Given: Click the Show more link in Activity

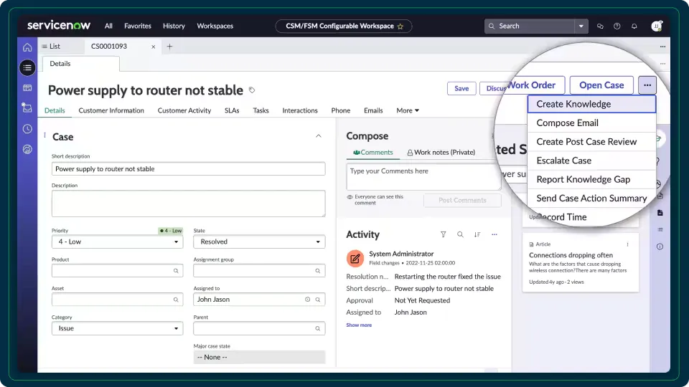Looking at the screenshot, I should (359, 325).
